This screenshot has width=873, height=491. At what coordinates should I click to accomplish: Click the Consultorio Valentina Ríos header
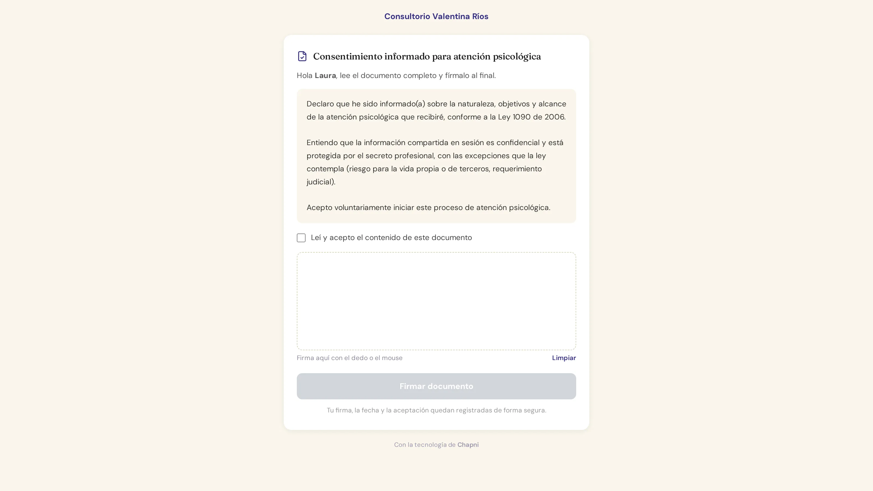(436, 16)
